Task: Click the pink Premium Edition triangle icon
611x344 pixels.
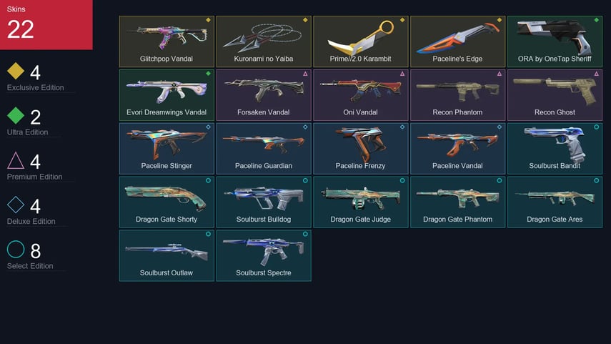Action: (x=16, y=160)
